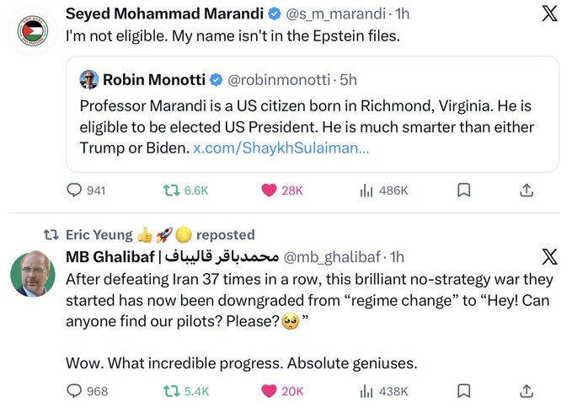Open Robin Monotti's quoted tweet avatar
This screenshot has height=408, width=572.
pyautogui.click(x=88, y=80)
